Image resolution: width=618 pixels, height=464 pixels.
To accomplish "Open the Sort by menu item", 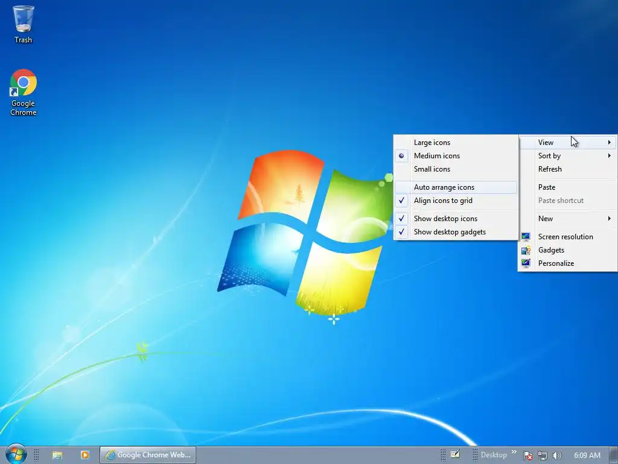I will tap(568, 156).
